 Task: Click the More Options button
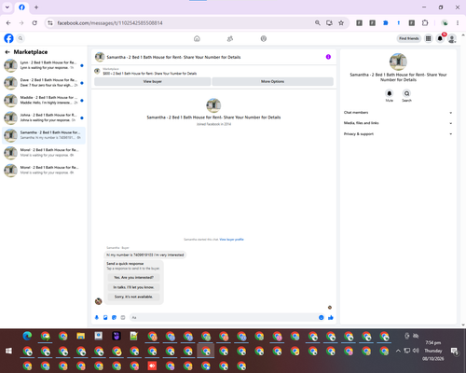pyautogui.click(x=272, y=81)
